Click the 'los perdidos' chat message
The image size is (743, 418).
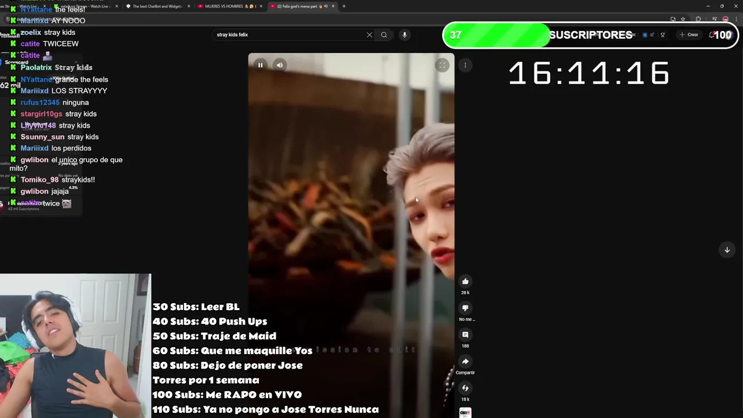point(71,148)
